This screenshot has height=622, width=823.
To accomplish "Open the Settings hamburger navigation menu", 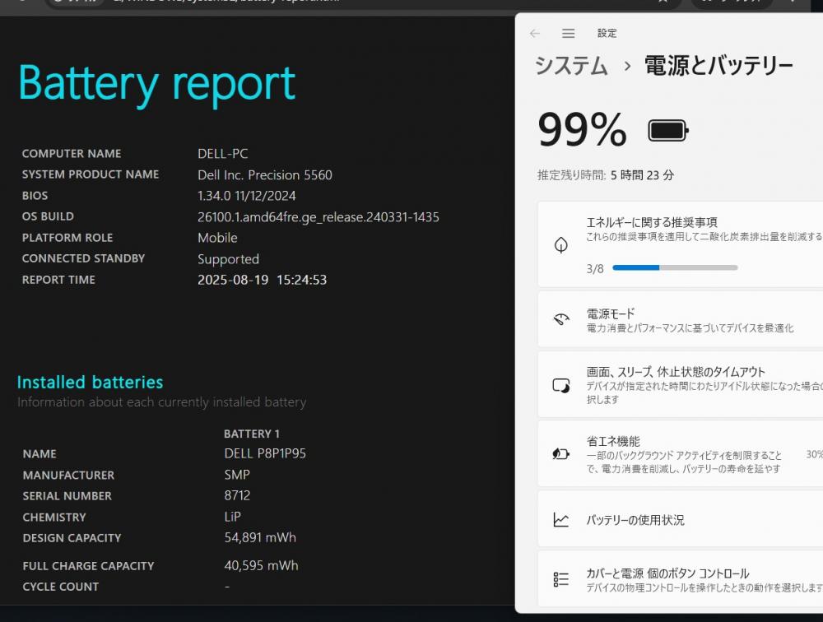I will click(569, 34).
